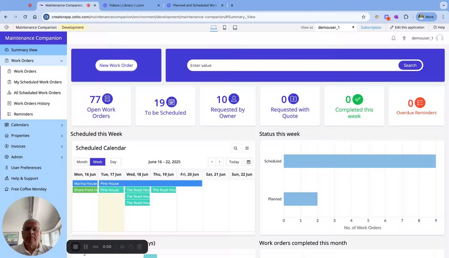
Task: Go to previous week in calendar
Action: coord(212,162)
